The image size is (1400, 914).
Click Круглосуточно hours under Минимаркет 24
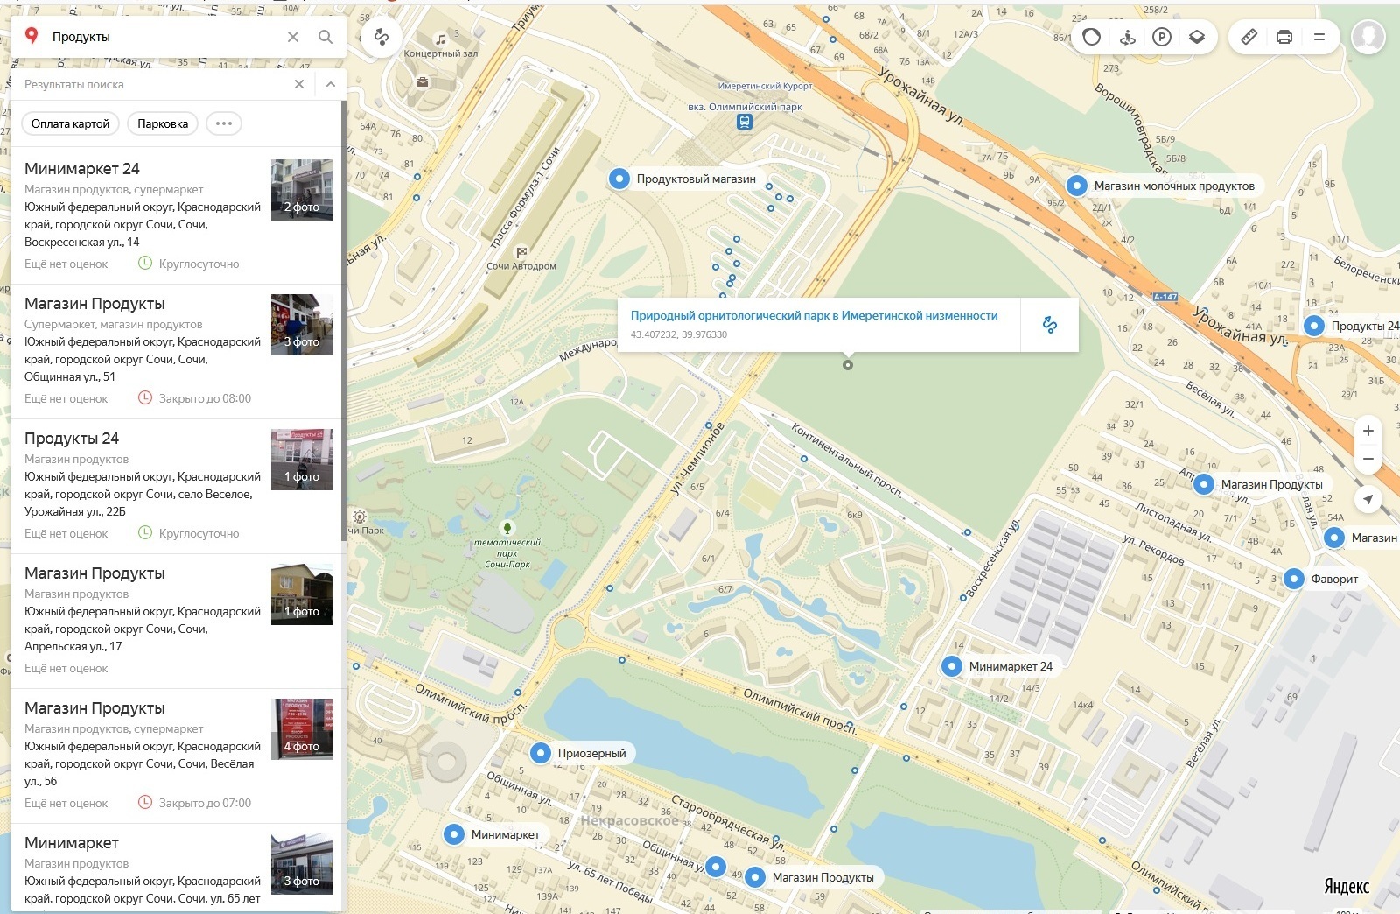tap(199, 264)
